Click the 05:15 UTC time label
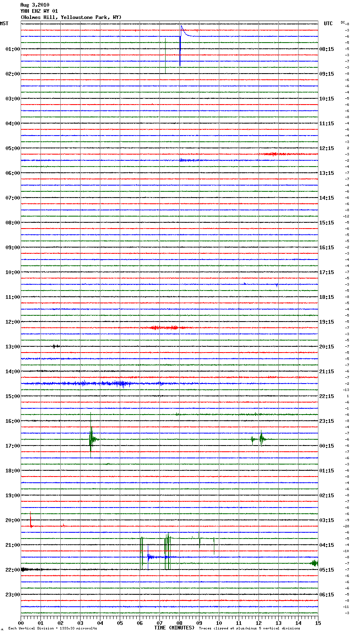This screenshot has height=634, width=351. tap(327, 570)
